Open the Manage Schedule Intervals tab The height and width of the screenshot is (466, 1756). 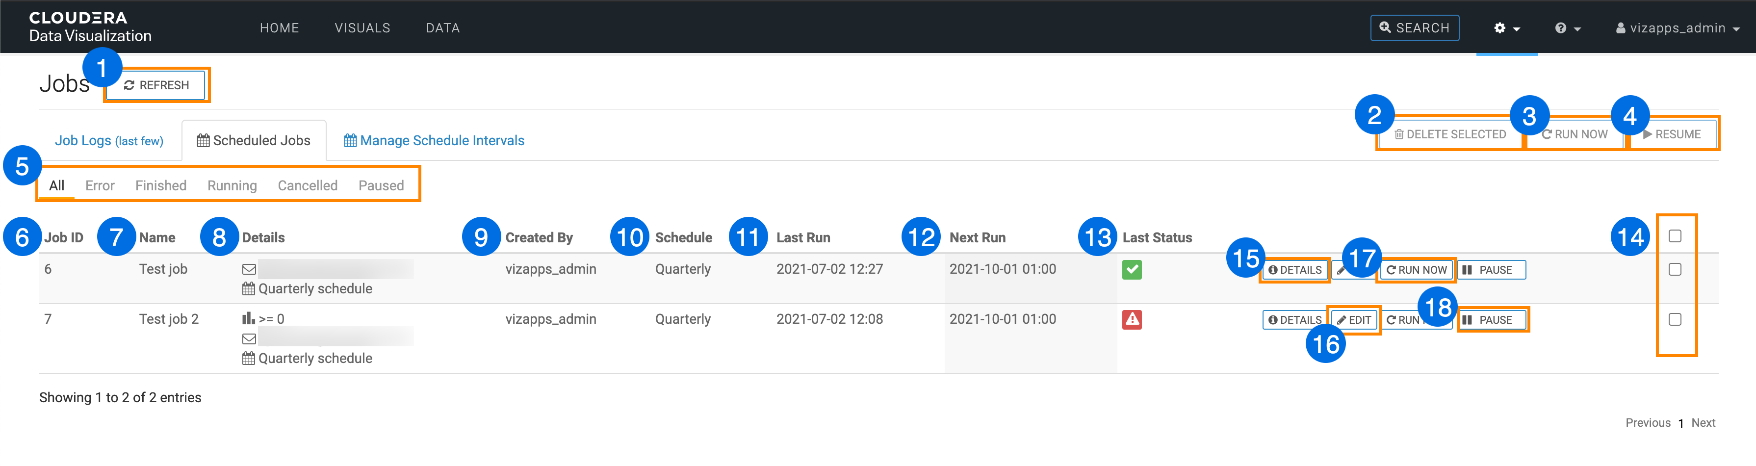(x=434, y=140)
